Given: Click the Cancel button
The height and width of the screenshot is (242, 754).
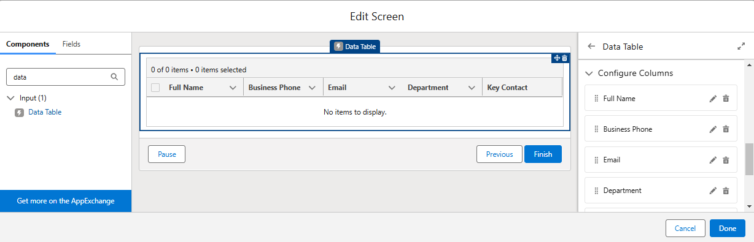Looking at the screenshot, I should coord(685,229).
